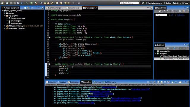This screenshot has width=190, height=107.
Task: Select Graphics.java in Package Explorer
Action: point(16,21)
